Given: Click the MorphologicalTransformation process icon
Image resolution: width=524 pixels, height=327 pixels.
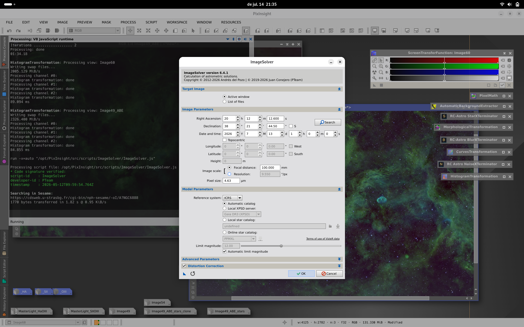Looking at the screenshot, I should (x=437, y=127).
